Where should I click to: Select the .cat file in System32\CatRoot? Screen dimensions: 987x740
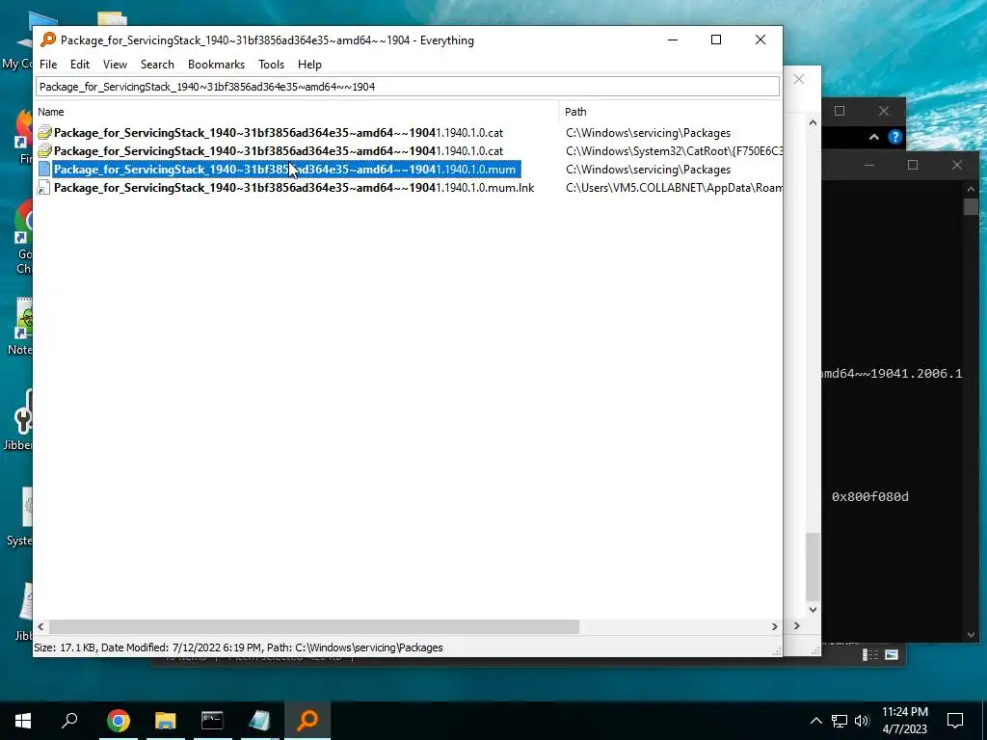click(x=279, y=151)
